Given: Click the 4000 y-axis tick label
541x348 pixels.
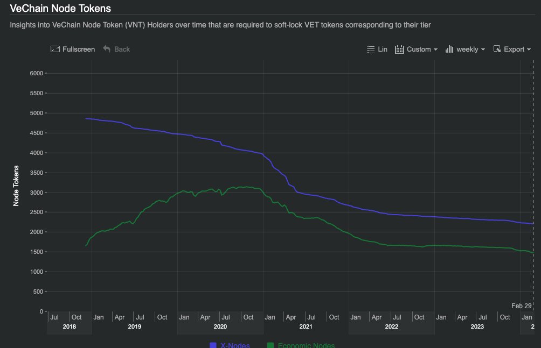Looking at the screenshot, I should click(x=37, y=153).
